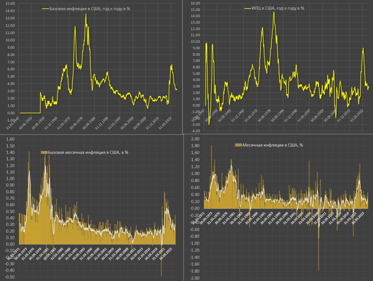Select the legend text Базовая инфляция в США
The image size is (373, 281).
tap(89, 9)
